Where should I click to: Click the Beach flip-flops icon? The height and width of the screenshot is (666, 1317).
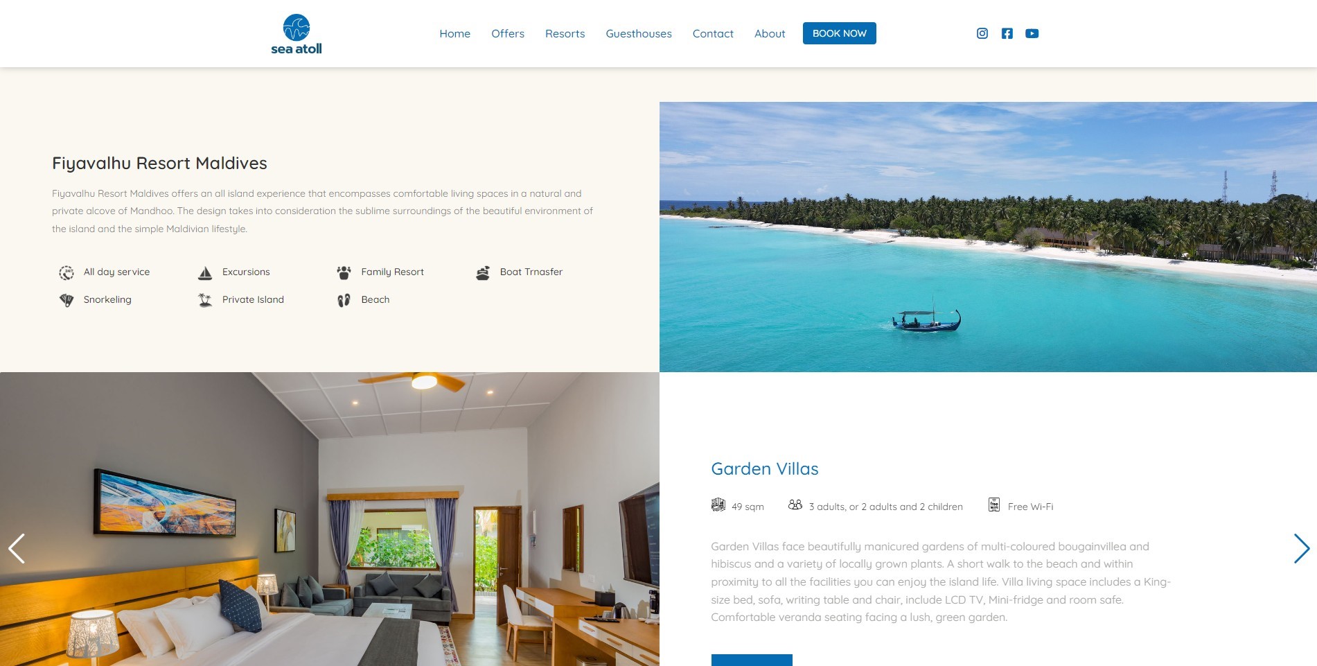[344, 300]
